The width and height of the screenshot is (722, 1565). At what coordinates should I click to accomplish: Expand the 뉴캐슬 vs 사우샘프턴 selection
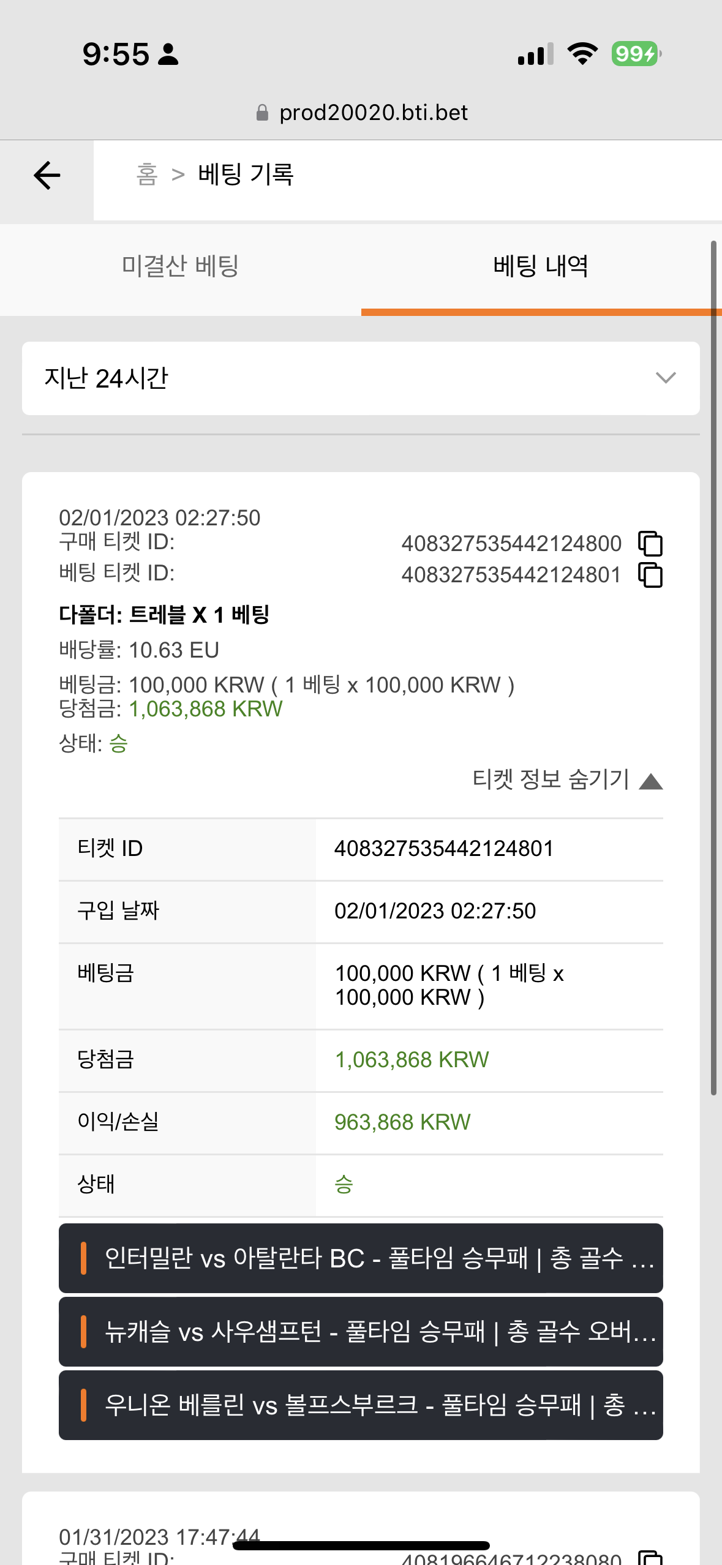click(361, 1332)
